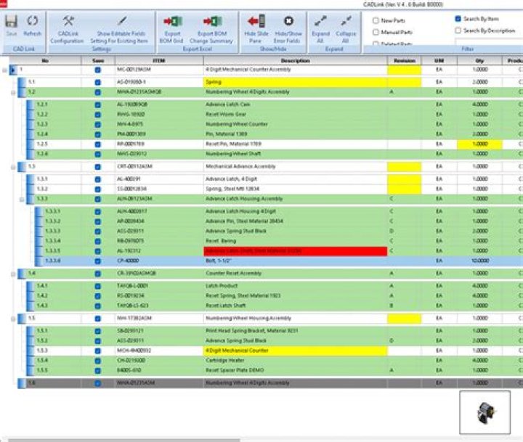
Task: Enable Search By Description option
Action: pos(458,30)
